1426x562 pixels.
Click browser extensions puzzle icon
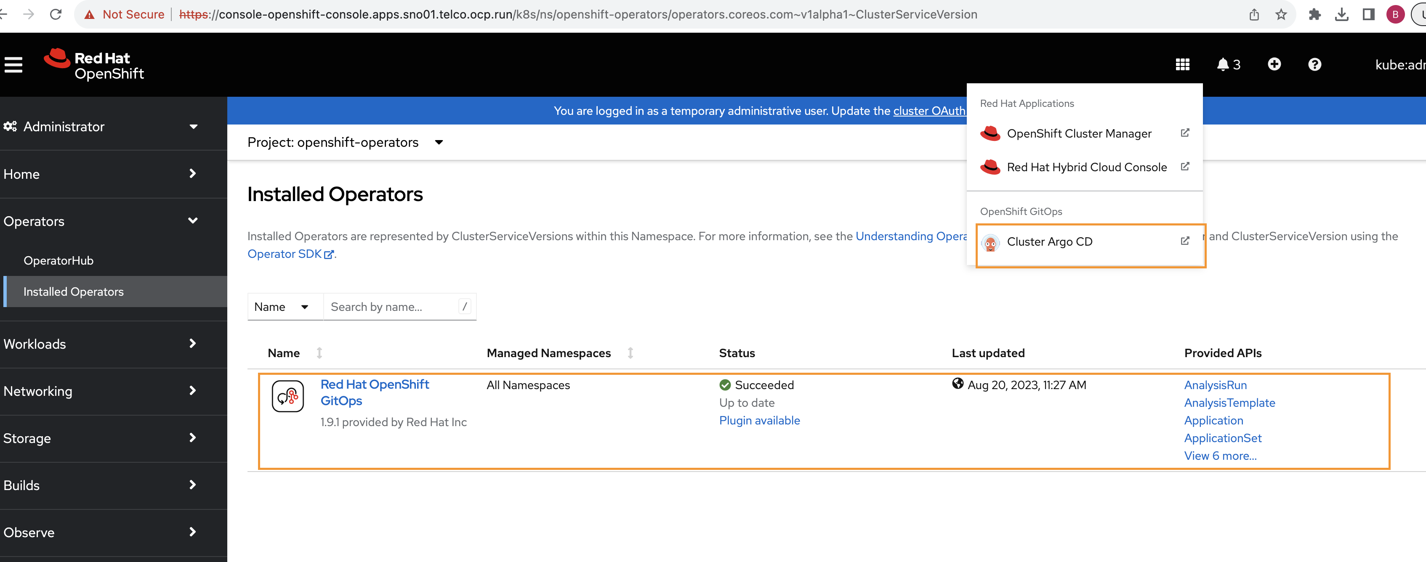[x=1314, y=14]
